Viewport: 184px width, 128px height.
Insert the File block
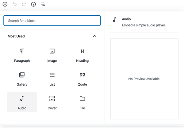tap(82, 102)
